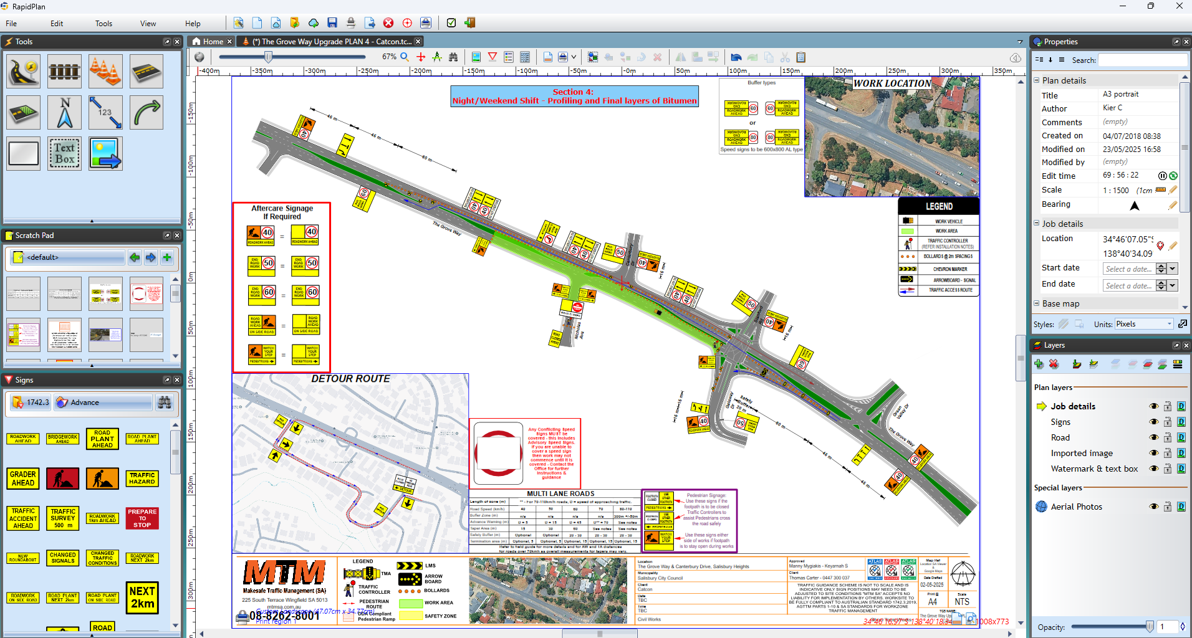Select the North arrow tool
The width and height of the screenshot is (1192, 638).
pos(64,113)
